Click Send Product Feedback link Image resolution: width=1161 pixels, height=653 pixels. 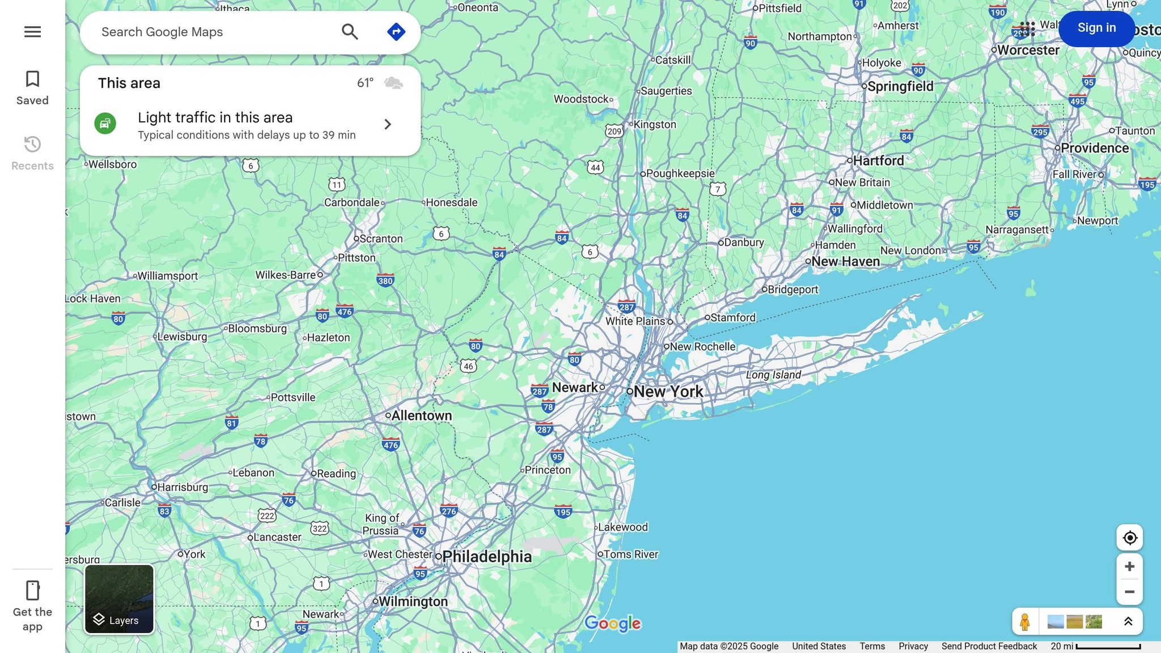click(x=989, y=646)
